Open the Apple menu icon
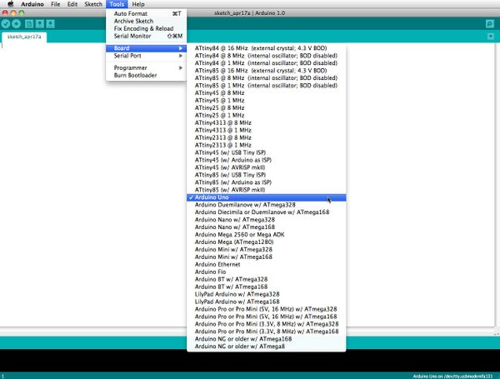The image size is (500, 379). (x=11, y=4)
